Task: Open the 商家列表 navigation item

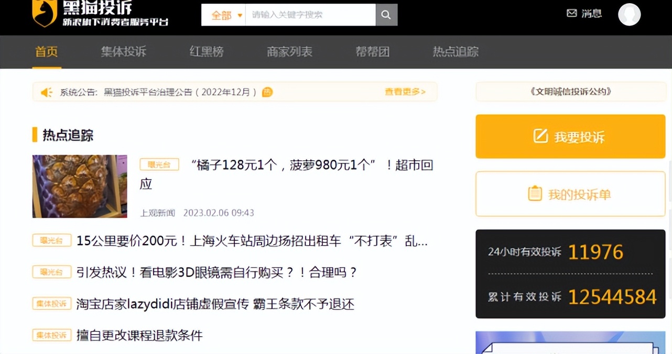Action: (x=289, y=52)
